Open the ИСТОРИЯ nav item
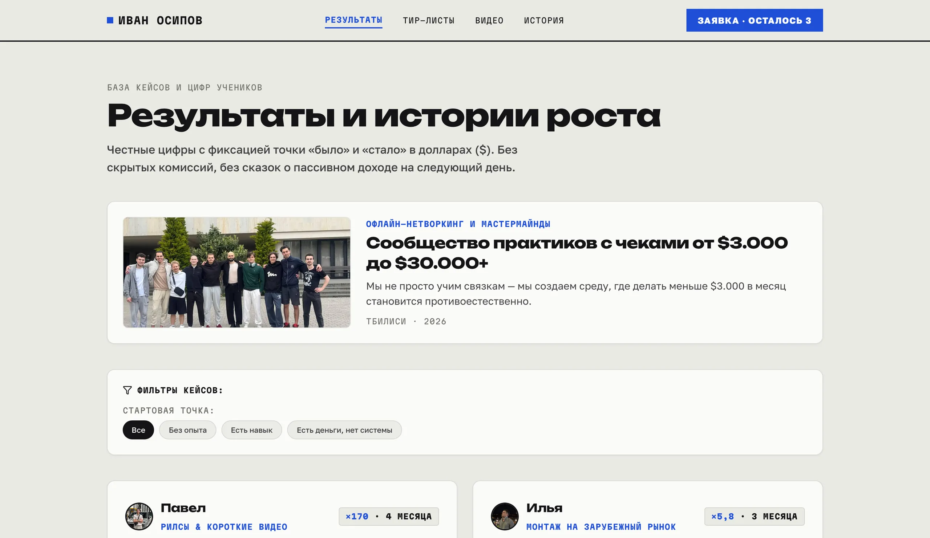This screenshot has height=538, width=930. tap(544, 21)
